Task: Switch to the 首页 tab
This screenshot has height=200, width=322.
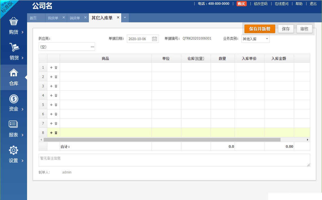Action: (33, 18)
